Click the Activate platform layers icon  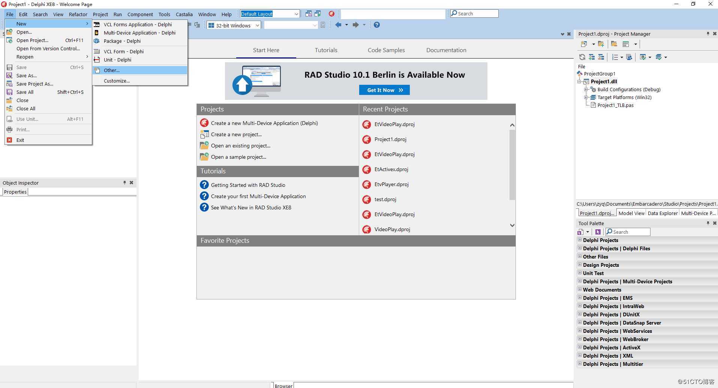[658, 57]
